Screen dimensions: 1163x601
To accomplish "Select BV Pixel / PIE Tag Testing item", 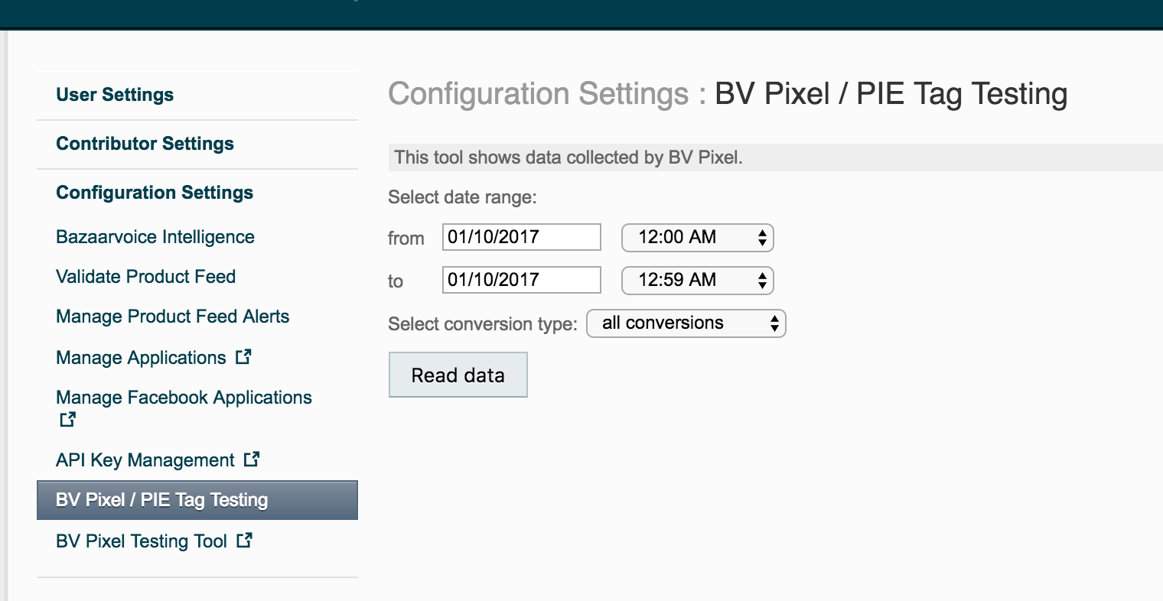I will point(197,500).
